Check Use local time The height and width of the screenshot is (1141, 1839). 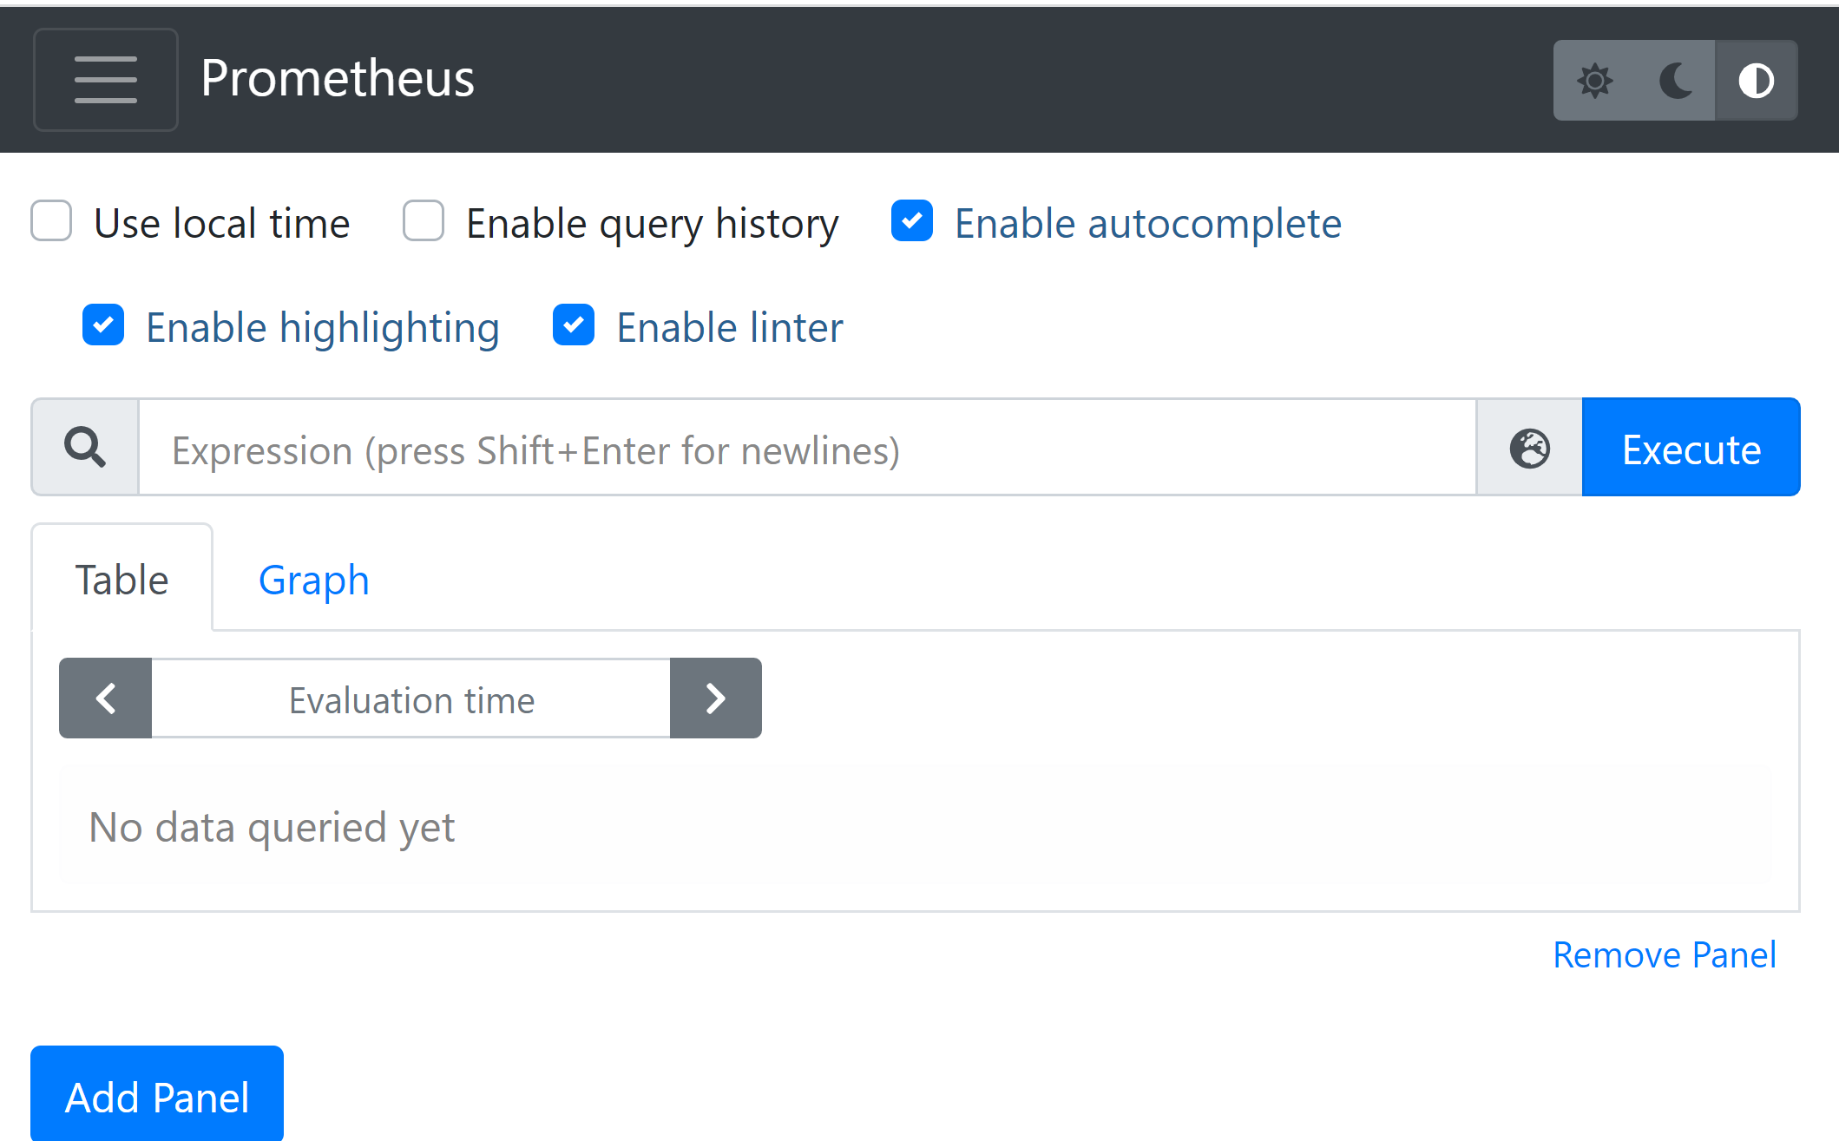click(x=51, y=221)
